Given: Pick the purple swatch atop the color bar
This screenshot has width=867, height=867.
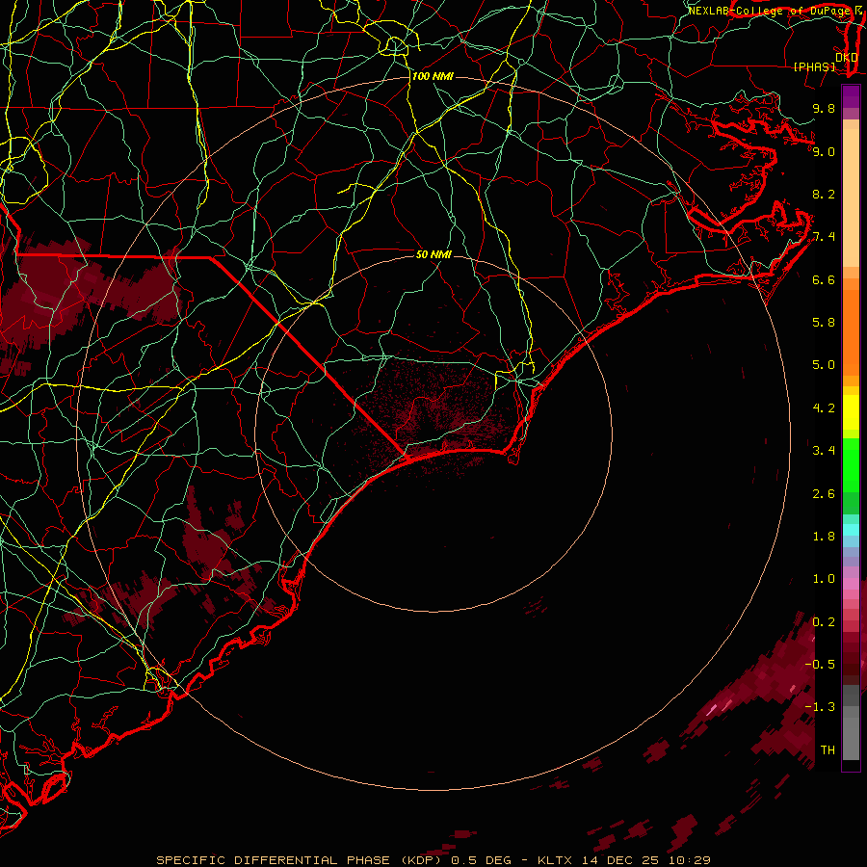Looking at the screenshot, I should coord(851,96).
